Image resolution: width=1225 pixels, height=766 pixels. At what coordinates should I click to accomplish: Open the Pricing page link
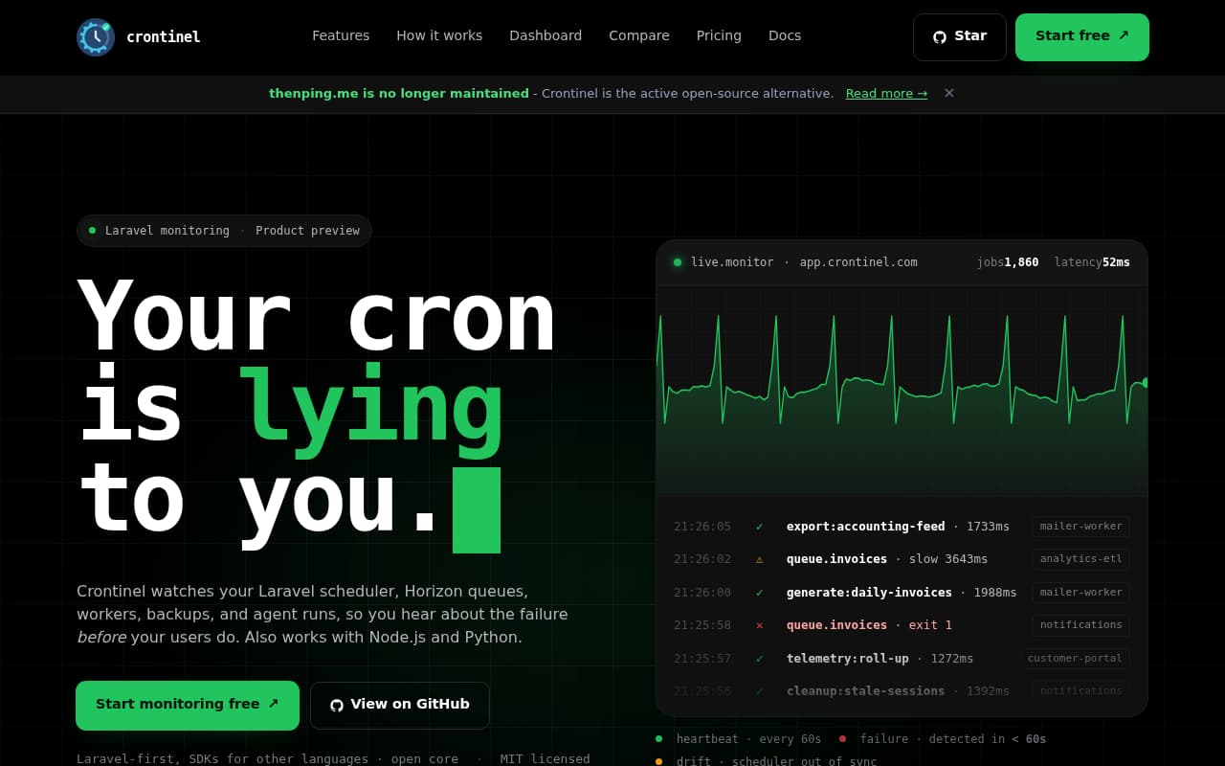(719, 35)
